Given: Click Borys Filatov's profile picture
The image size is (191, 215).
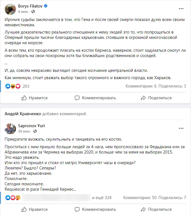Looking at the screenshot, I should pyautogui.click(x=10, y=9).
